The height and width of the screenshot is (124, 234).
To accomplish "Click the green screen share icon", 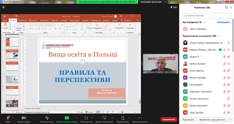I will (67, 118).
